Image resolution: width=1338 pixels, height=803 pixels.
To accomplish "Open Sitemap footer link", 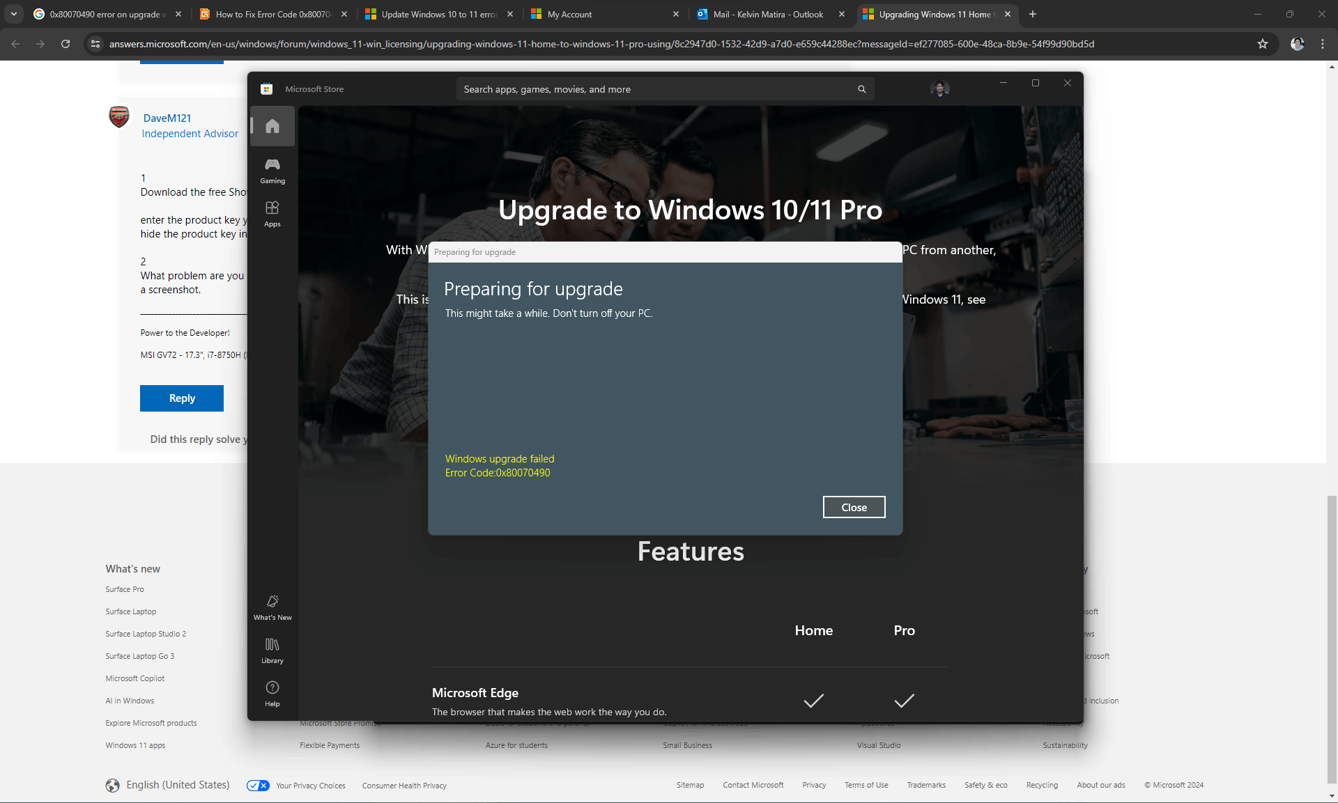I will click(x=690, y=786).
